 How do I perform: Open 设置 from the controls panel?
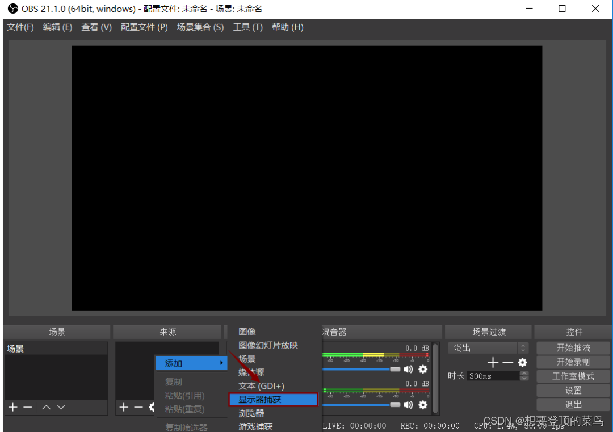(x=573, y=390)
